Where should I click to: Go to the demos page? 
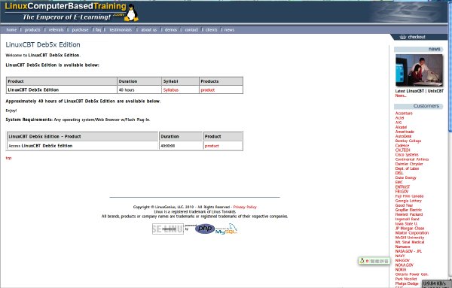tap(171, 30)
